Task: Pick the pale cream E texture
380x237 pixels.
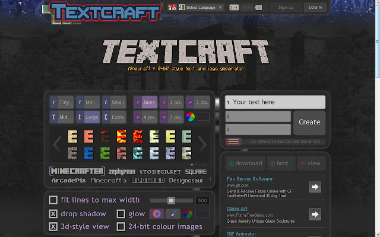Action: click(x=154, y=137)
